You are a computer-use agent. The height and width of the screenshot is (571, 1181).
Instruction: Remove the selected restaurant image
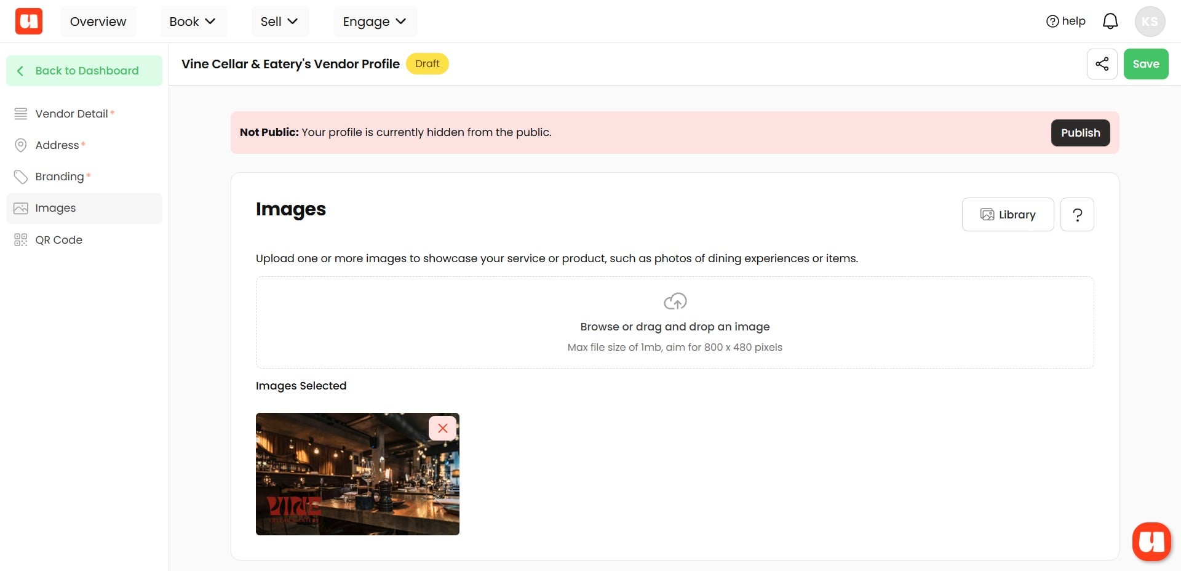442,428
